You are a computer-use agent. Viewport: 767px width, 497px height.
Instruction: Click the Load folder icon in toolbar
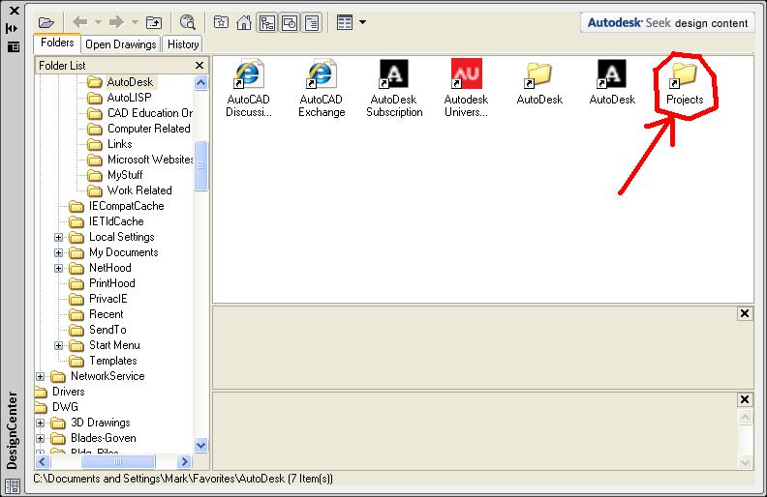pyautogui.click(x=46, y=22)
